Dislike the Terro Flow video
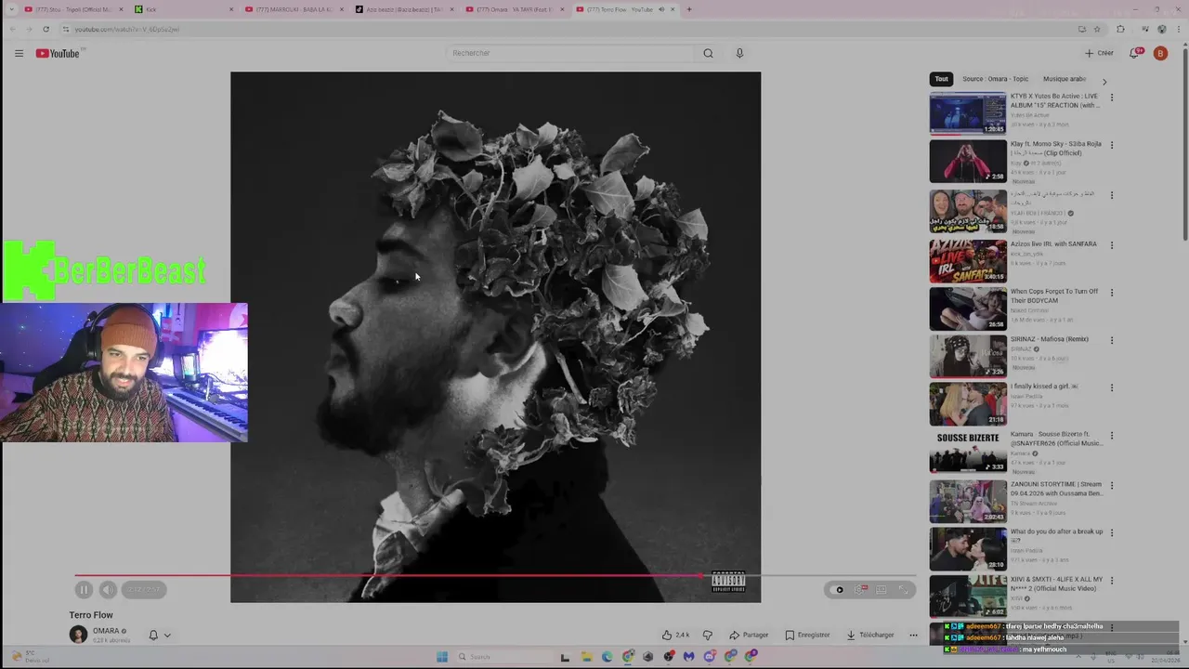Screen dimensions: 1189x669 click(x=708, y=635)
